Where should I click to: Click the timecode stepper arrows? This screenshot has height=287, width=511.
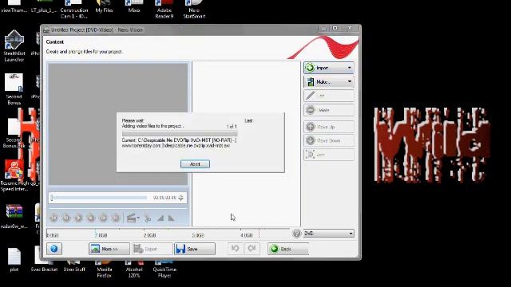point(181,198)
